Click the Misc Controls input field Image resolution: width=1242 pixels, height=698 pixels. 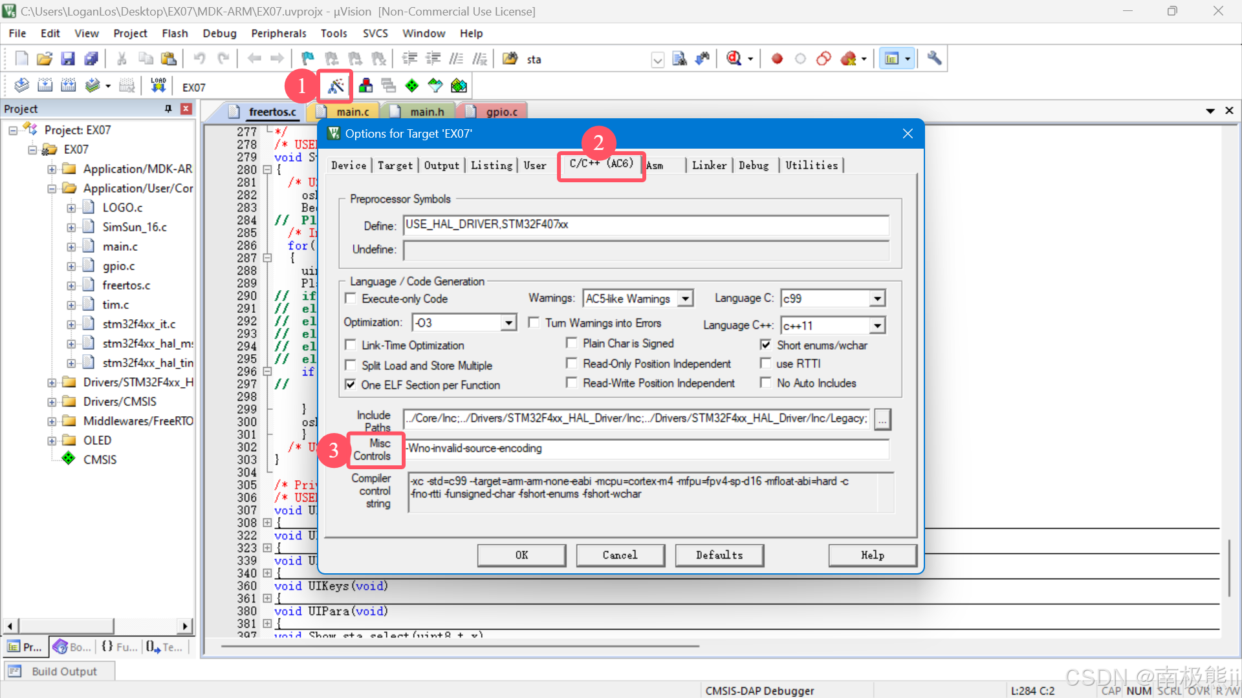[647, 449]
